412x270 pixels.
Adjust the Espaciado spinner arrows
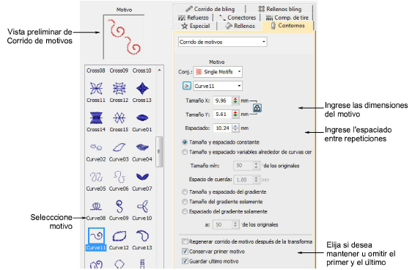tap(235, 128)
